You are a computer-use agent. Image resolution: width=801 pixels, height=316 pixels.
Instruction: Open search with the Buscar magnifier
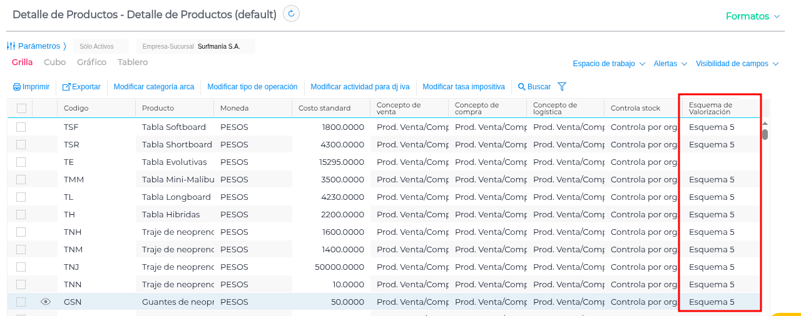coord(521,87)
